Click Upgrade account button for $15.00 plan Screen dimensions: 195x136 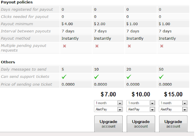(173, 124)
